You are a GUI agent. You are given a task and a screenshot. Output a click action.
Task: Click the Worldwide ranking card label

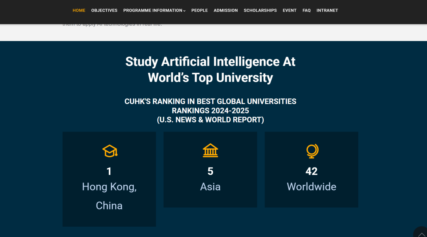click(312, 186)
